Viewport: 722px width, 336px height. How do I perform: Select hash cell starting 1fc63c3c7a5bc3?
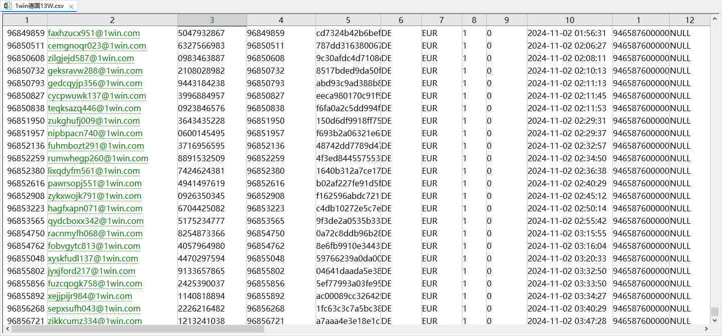(x=348, y=308)
